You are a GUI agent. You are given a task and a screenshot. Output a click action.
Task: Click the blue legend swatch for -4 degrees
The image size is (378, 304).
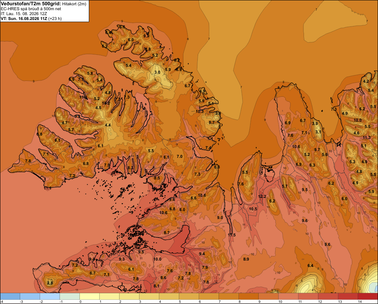[10, 296]
